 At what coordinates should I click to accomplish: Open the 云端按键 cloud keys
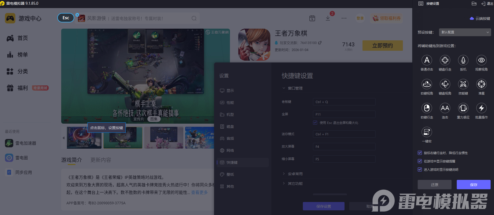tap(480, 18)
